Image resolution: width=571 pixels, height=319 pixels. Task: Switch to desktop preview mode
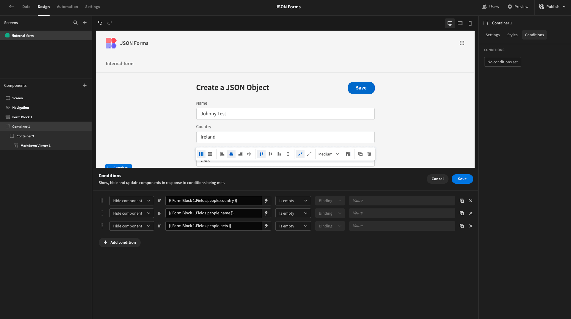coord(450,23)
